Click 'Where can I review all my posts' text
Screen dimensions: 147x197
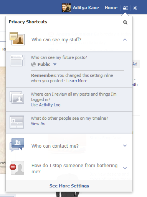point(74,97)
